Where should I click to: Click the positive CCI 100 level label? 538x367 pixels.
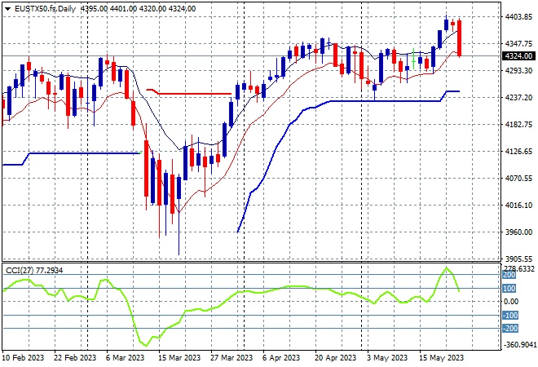509,289
